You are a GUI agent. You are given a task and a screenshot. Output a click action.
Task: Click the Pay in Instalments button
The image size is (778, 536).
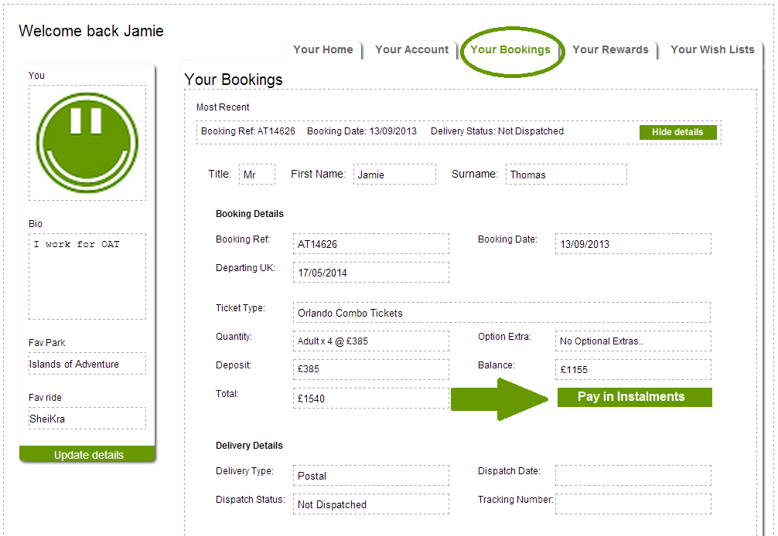631,397
